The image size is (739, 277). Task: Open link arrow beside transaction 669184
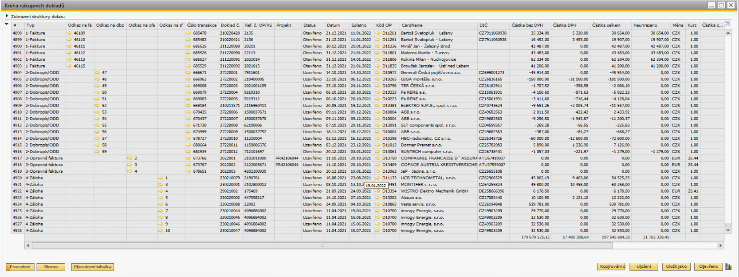point(188,106)
